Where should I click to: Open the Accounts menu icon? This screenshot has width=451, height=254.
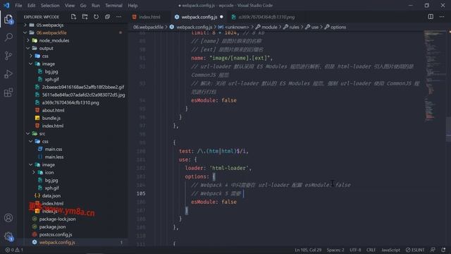click(8, 218)
